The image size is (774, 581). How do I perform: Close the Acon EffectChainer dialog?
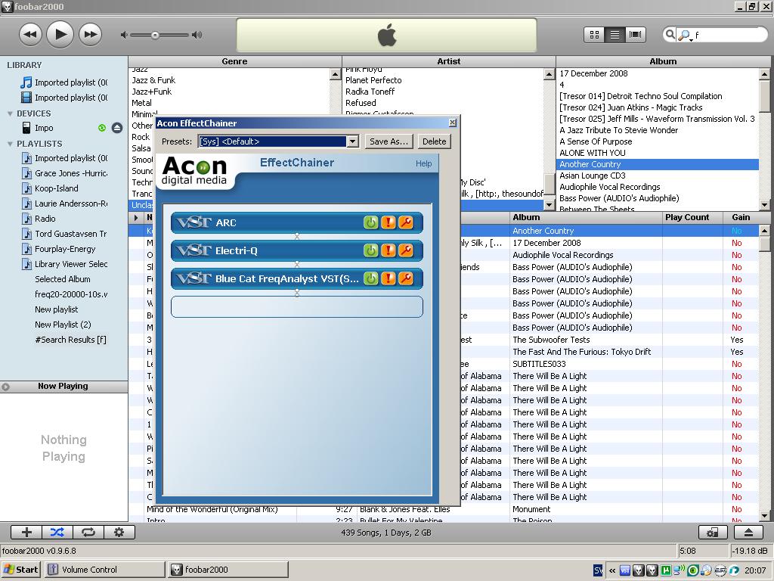[x=453, y=123]
